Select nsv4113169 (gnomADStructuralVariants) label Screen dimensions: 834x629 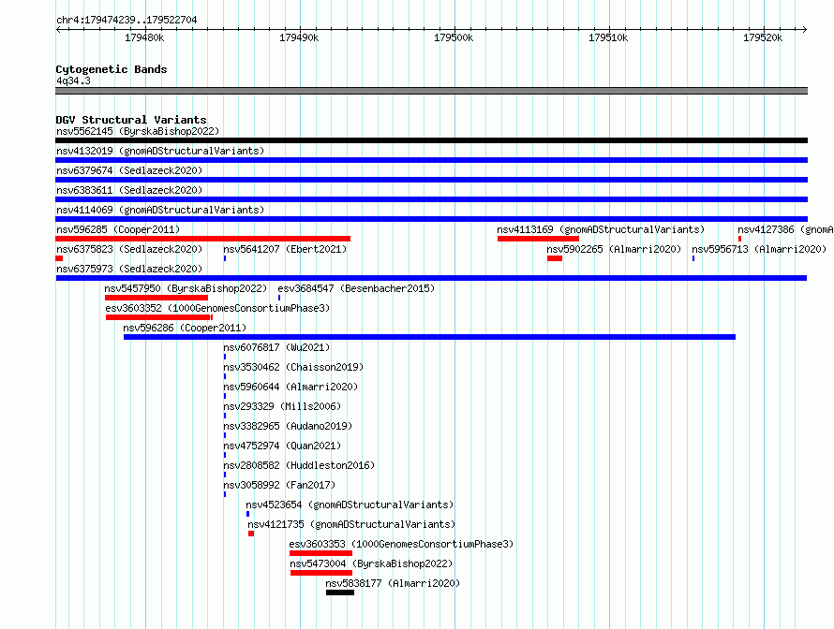(x=601, y=229)
